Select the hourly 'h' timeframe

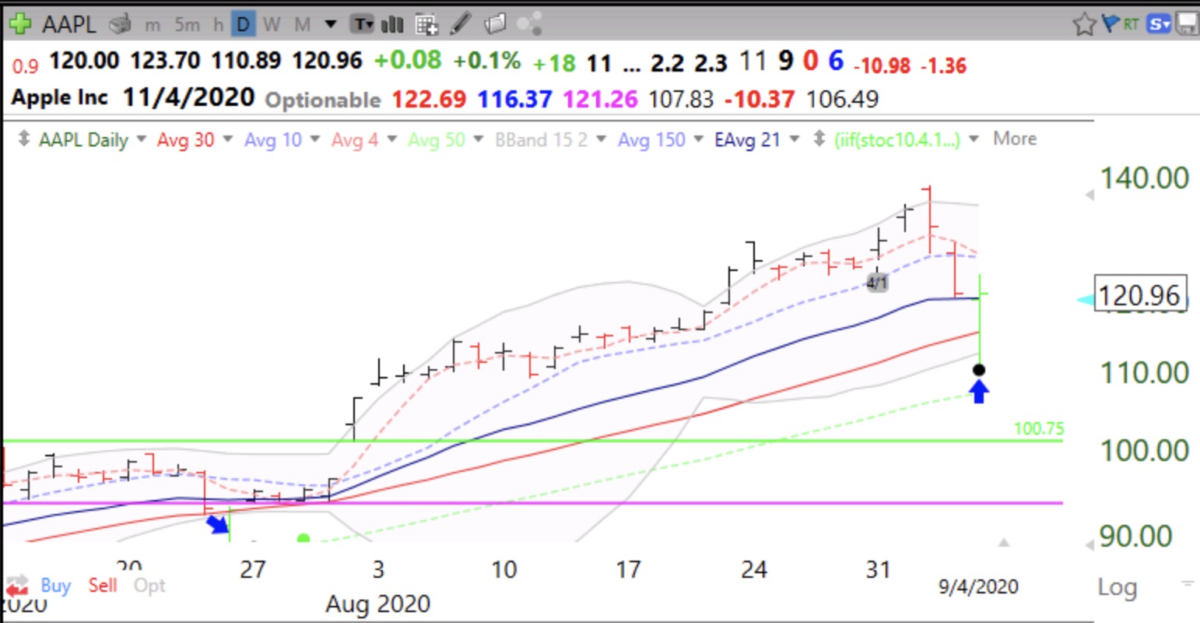coord(218,26)
